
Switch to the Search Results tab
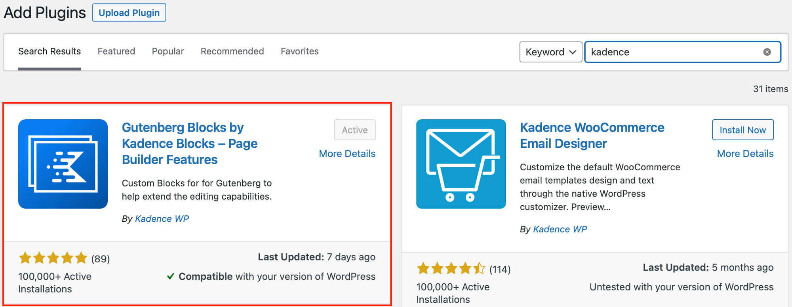pyautogui.click(x=49, y=51)
